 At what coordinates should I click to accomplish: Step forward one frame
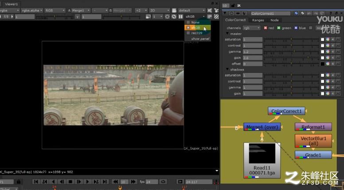(79, 182)
